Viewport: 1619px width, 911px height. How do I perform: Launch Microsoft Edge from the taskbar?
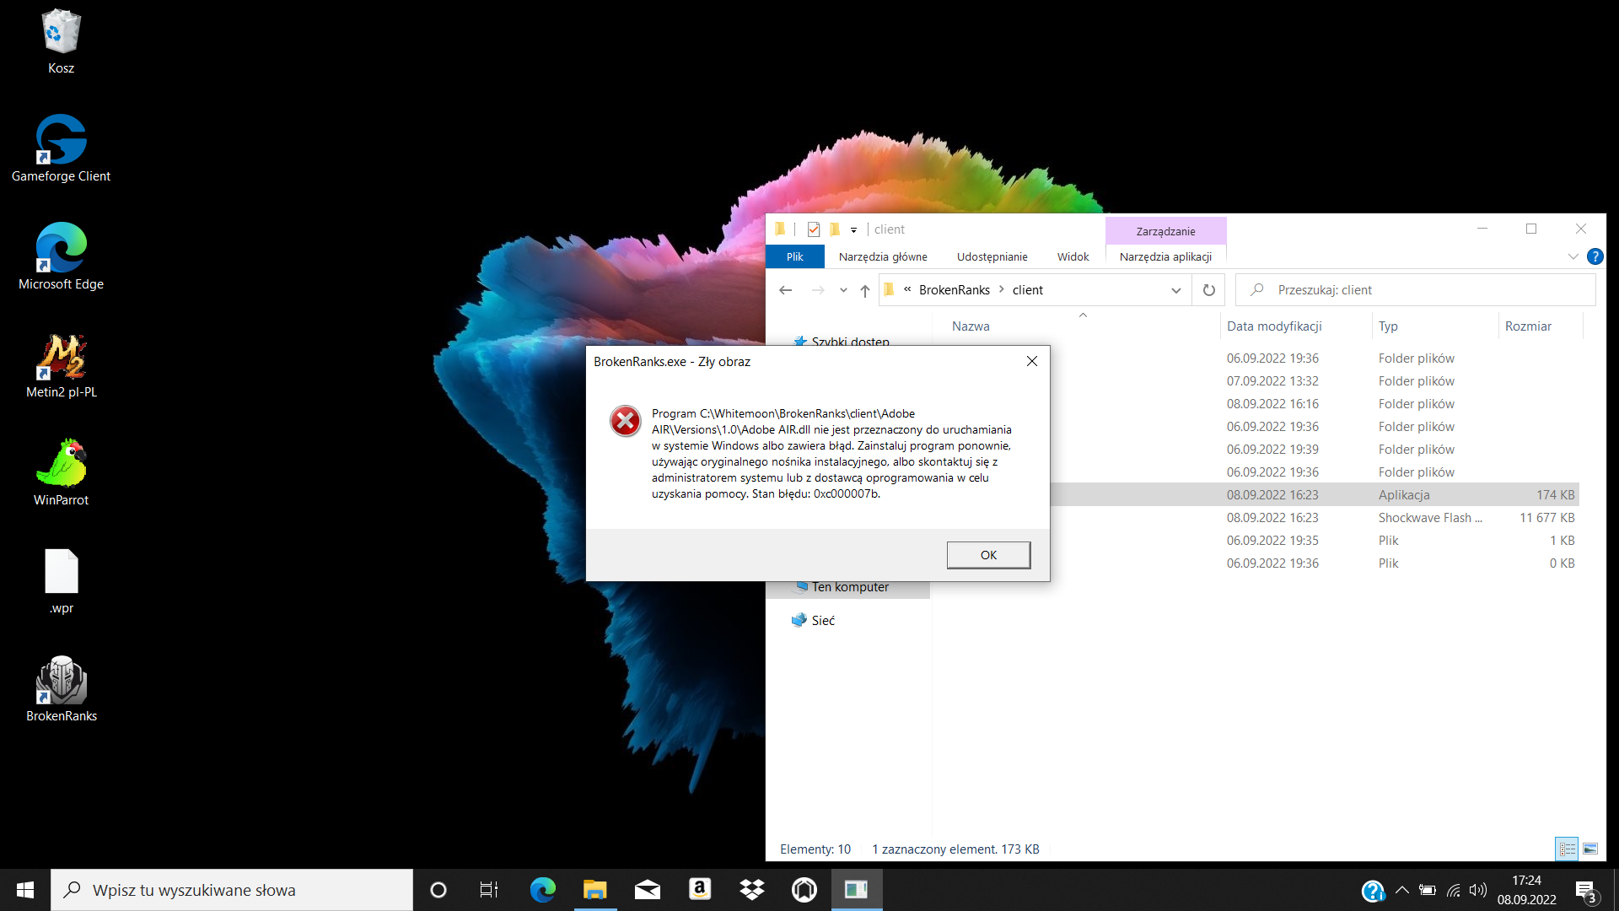(542, 890)
